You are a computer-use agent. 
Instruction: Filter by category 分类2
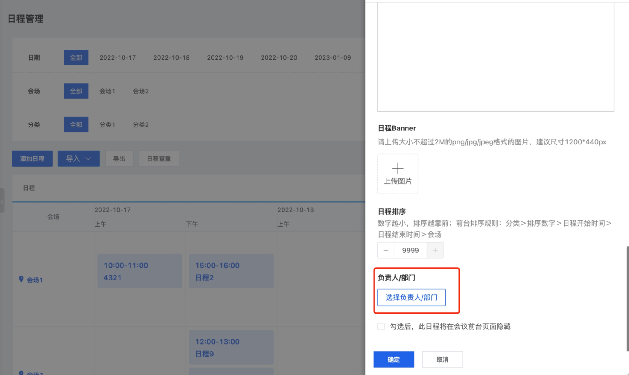pos(141,125)
